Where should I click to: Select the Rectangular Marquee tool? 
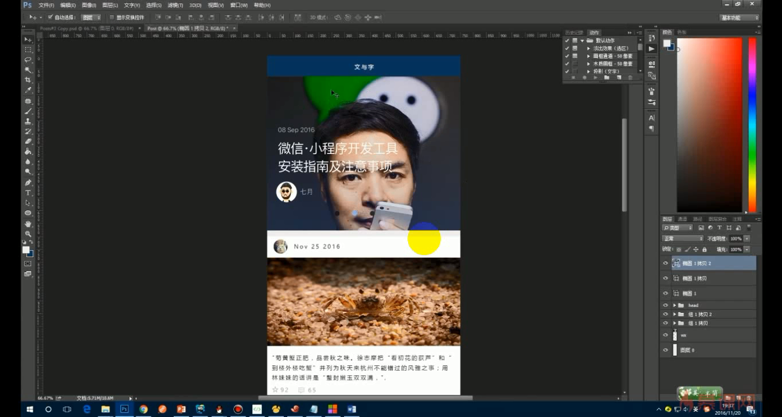pyautogui.click(x=28, y=49)
